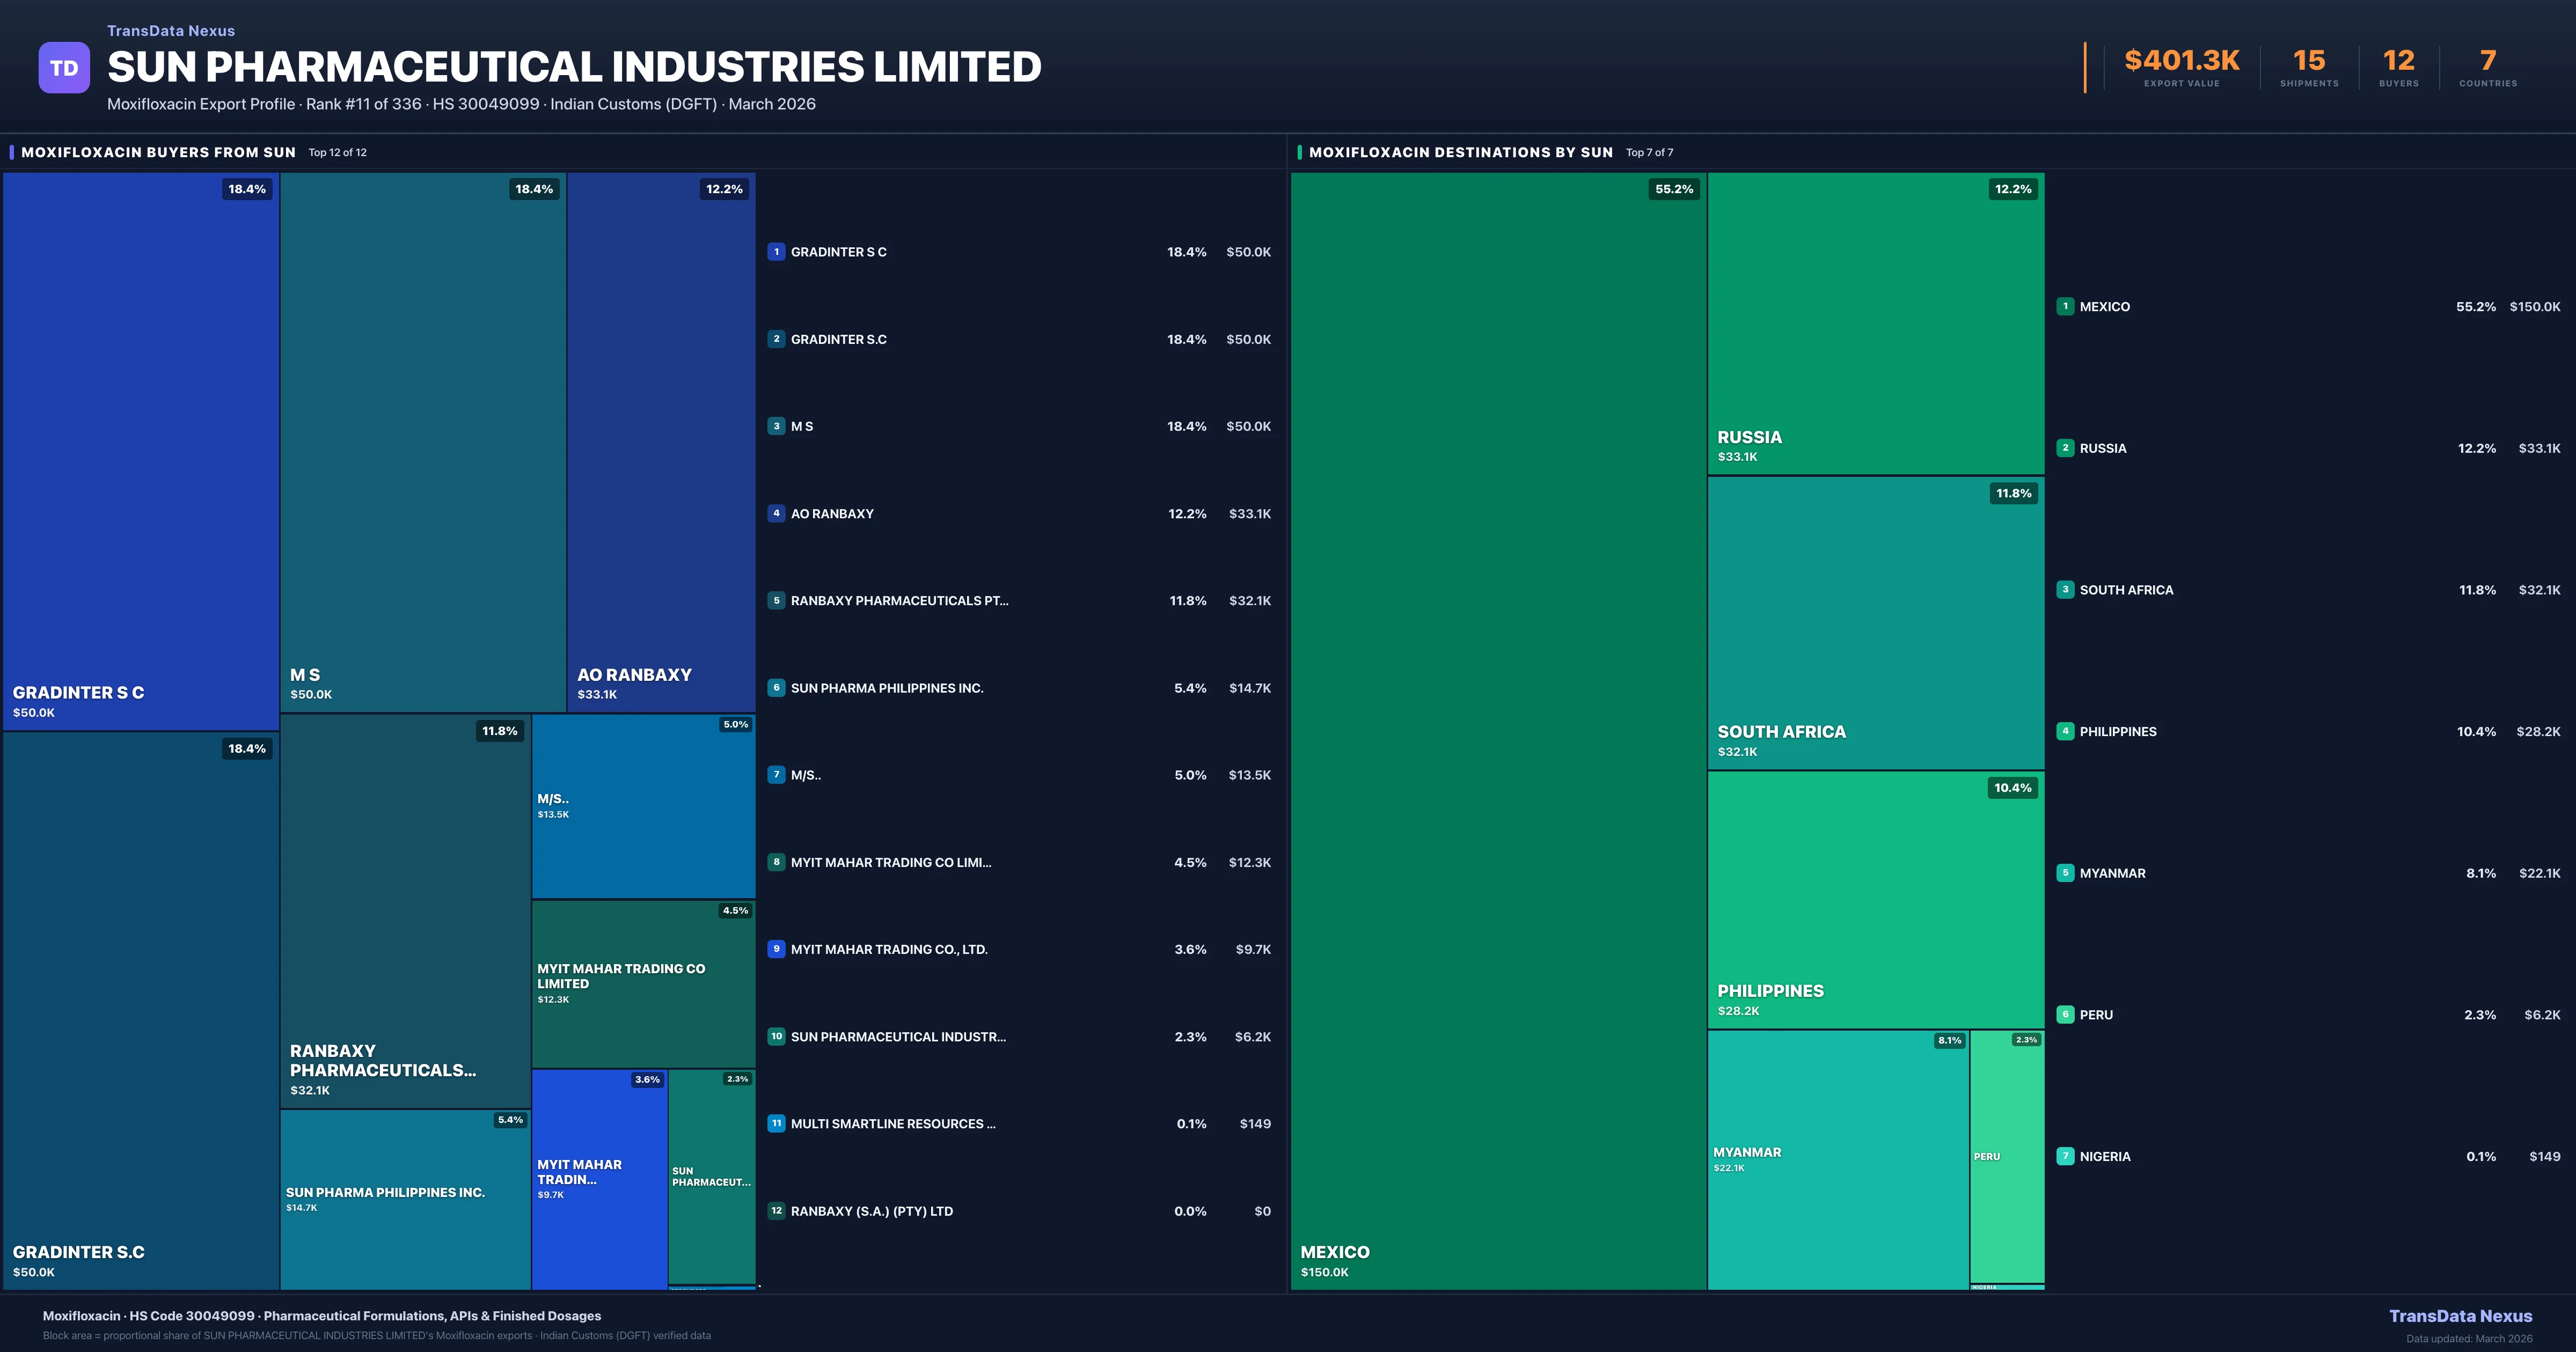Open SOUTH AFRICA destination list entry
Viewport: 2576px width, 1352px height.
pyautogui.click(x=2126, y=590)
